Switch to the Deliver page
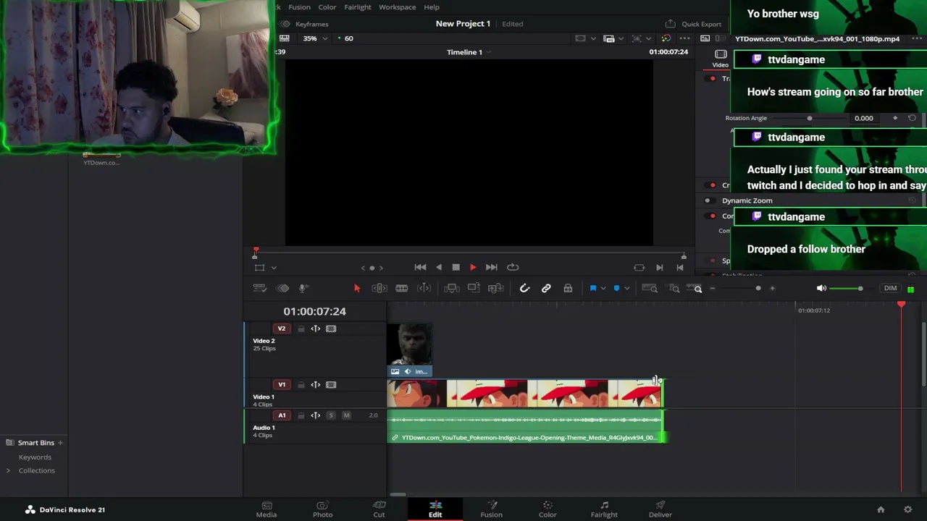This screenshot has height=521, width=927. pos(660,509)
